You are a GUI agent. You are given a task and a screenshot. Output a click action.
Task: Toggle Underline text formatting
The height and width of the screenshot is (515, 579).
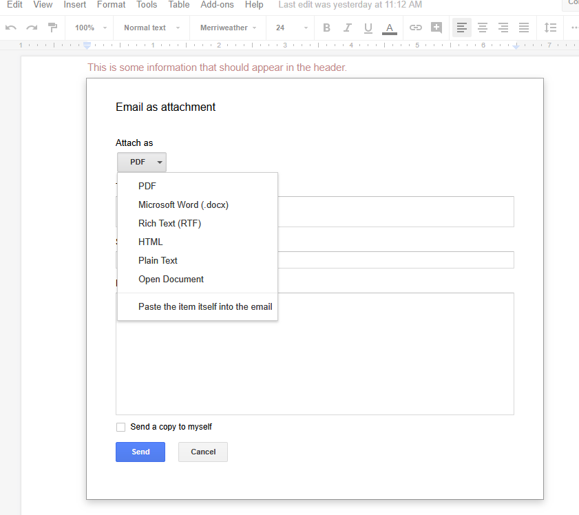click(x=368, y=28)
